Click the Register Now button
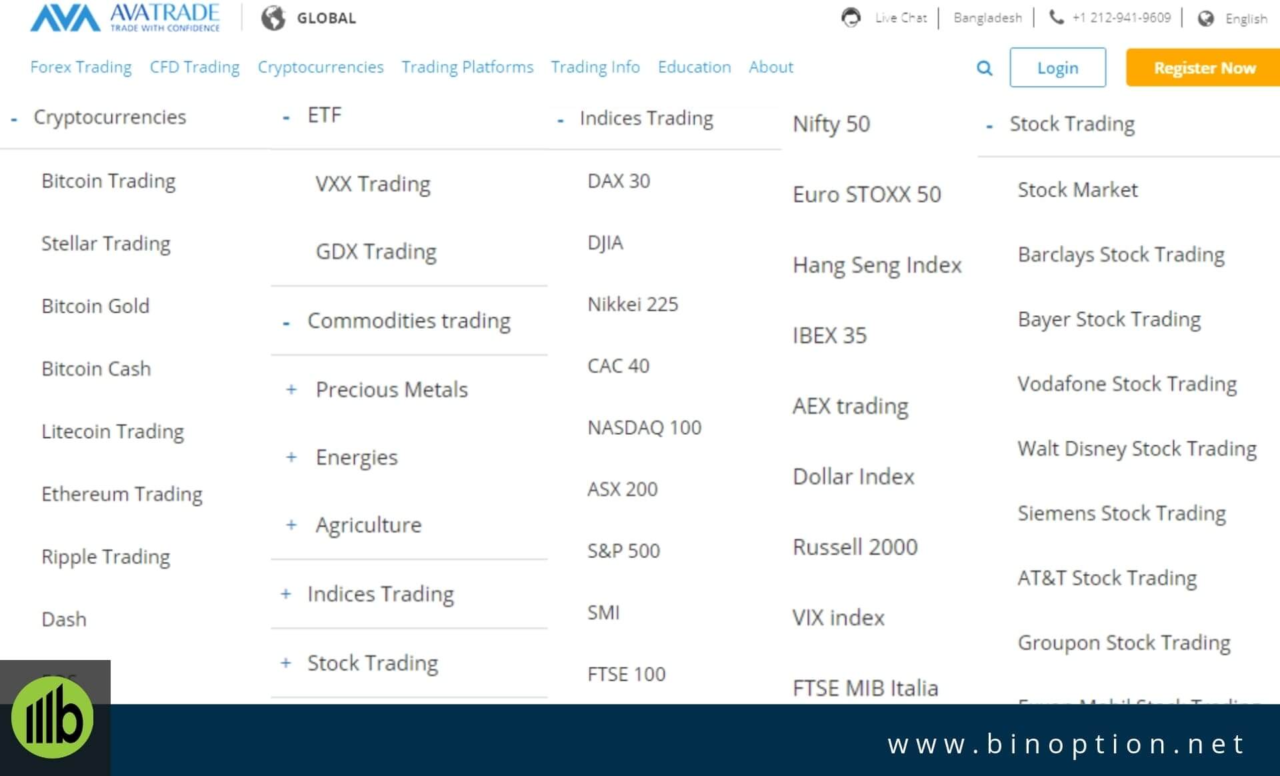 pos(1203,67)
